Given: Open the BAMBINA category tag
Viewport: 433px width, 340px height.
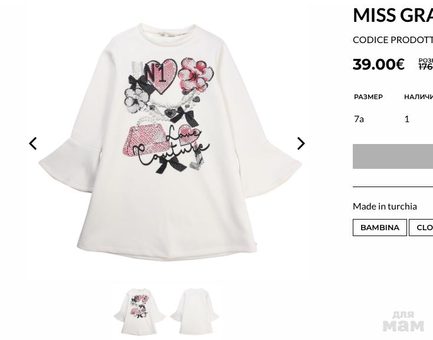Looking at the screenshot, I should point(379,227).
